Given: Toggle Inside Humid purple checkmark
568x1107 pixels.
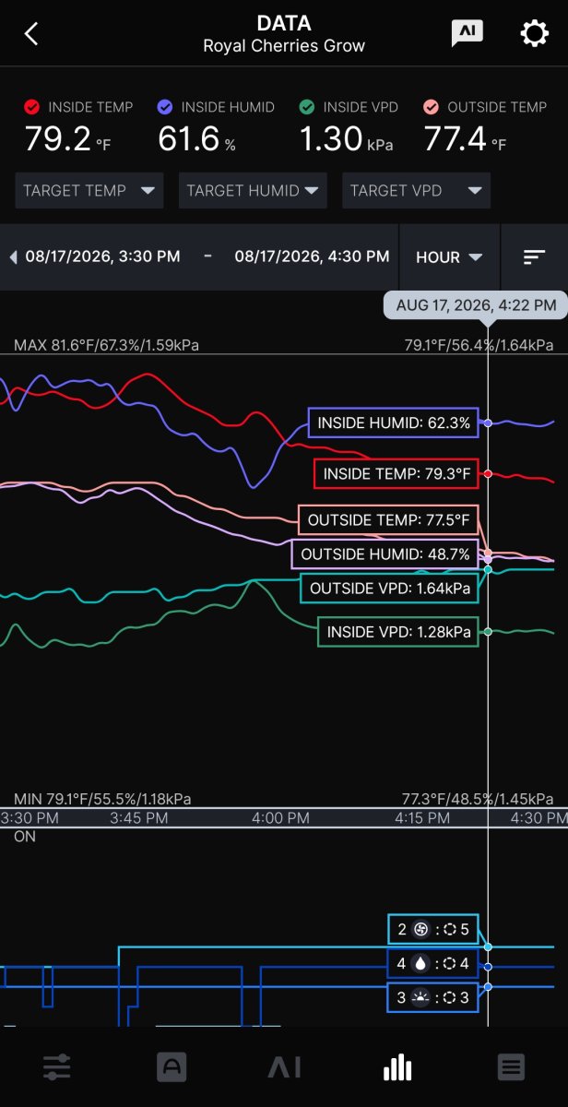Looking at the screenshot, I should point(165,107).
